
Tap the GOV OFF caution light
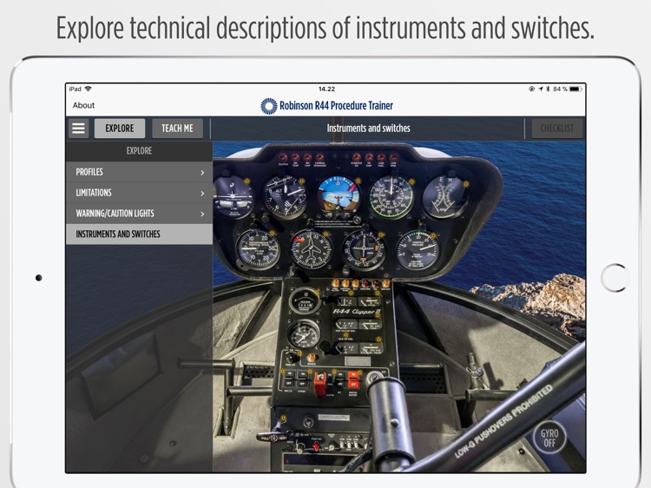385,284
